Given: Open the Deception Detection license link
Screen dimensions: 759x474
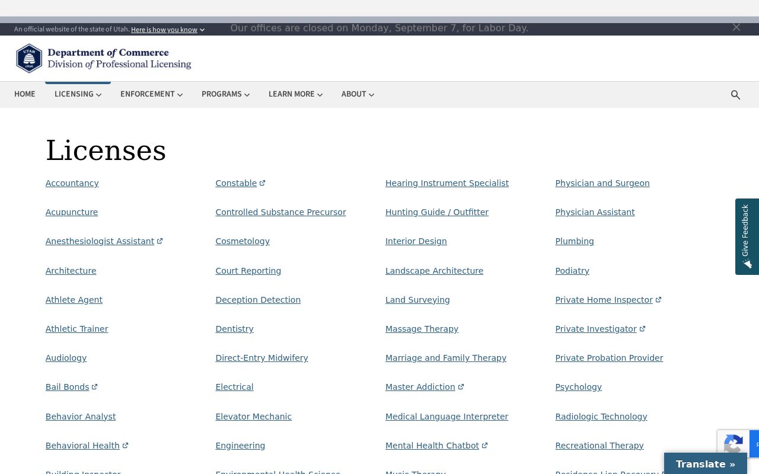Looking at the screenshot, I should [x=258, y=300].
